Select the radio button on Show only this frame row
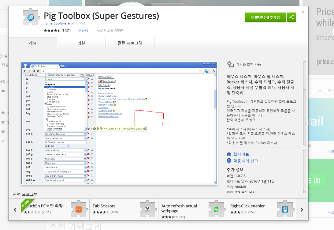 pos(92,175)
